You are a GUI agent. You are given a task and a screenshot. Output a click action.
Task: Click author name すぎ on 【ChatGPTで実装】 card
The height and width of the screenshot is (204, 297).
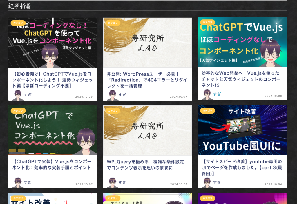28,182
